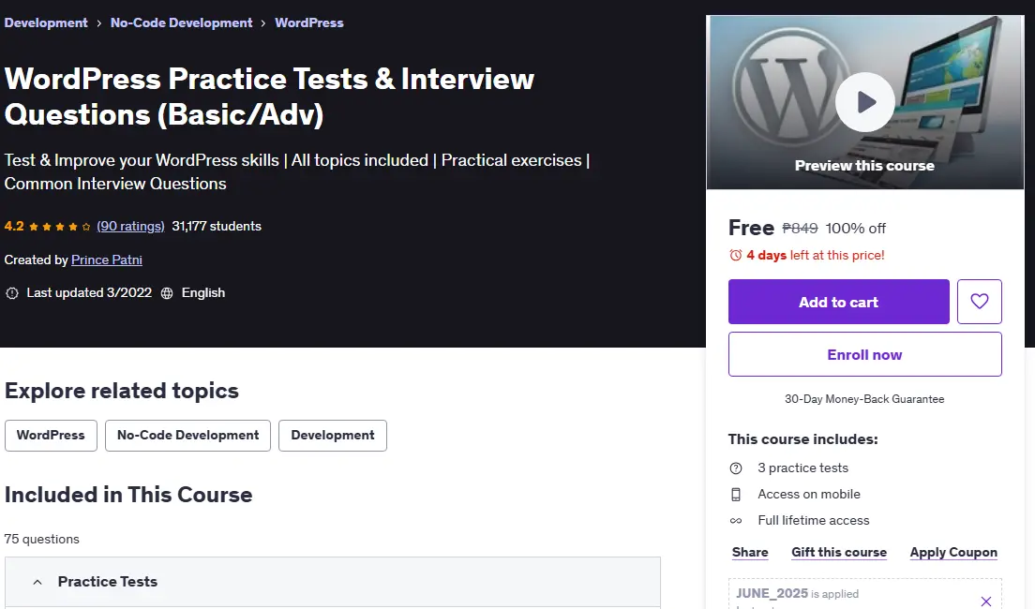Click 'This course includes:' heading

(x=802, y=439)
